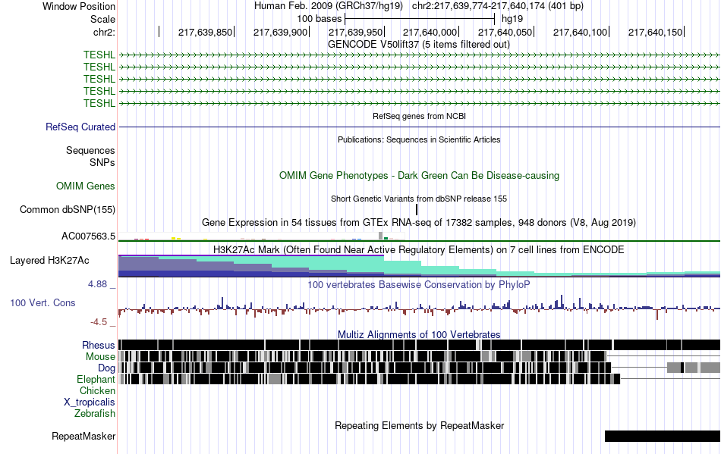The width and height of the screenshot is (721, 454).
Task: Select the Dog alignment row label
Action: 106,368
